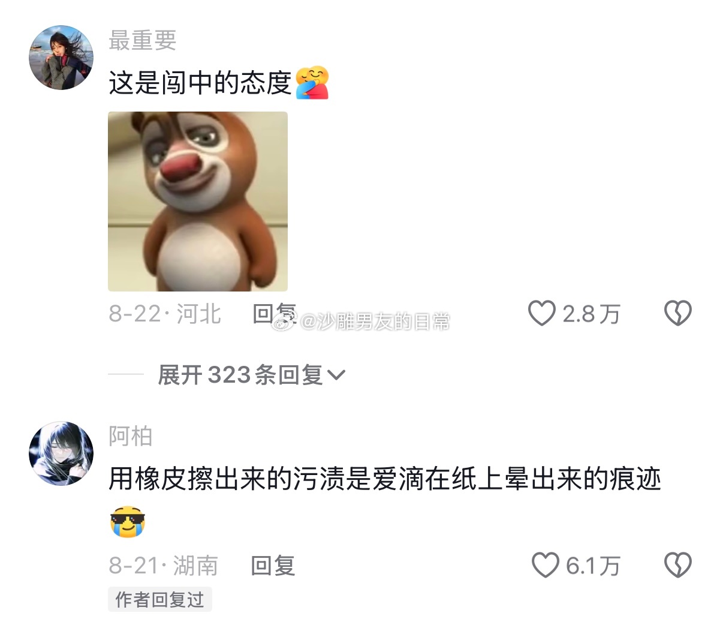This screenshot has width=723, height=640.
Task: Tap the 作者回复过 tag
Action: tap(159, 599)
